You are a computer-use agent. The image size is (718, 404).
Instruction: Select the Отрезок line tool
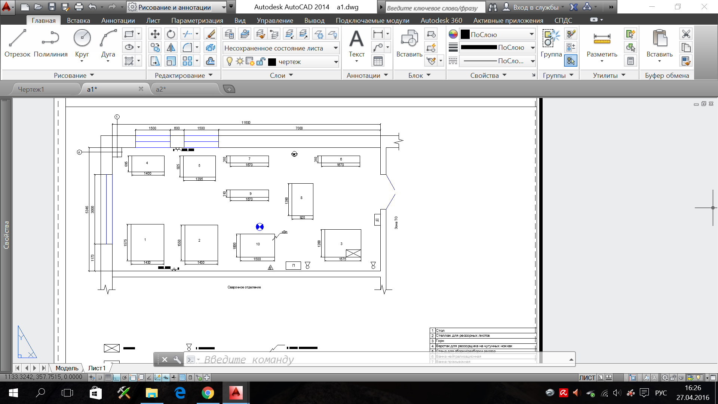tap(17, 43)
